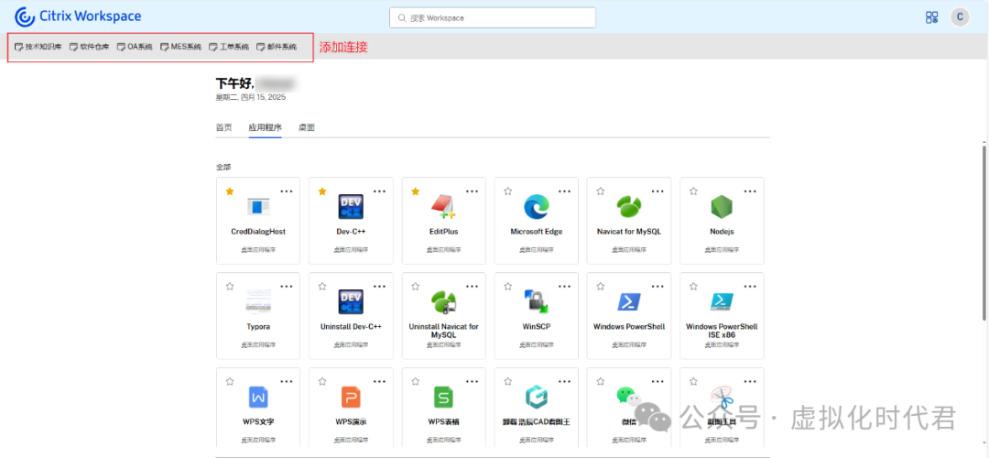Viewport: 989px width, 458px height.
Task: Open the account avatar labeled C
Action: (960, 17)
